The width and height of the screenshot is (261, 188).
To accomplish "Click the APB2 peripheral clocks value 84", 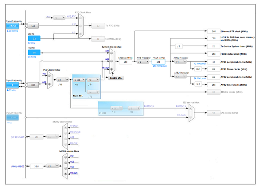I will click(214, 77).
